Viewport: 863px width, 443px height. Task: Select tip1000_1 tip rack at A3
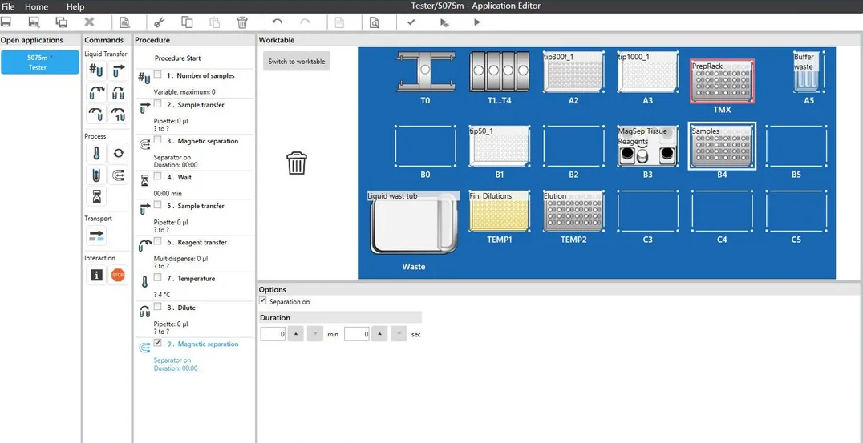[x=648, y=72]
